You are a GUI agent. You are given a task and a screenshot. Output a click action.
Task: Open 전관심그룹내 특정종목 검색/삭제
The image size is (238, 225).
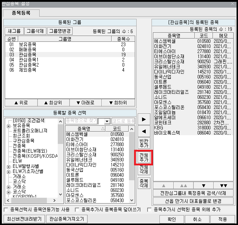coord(193,193)
